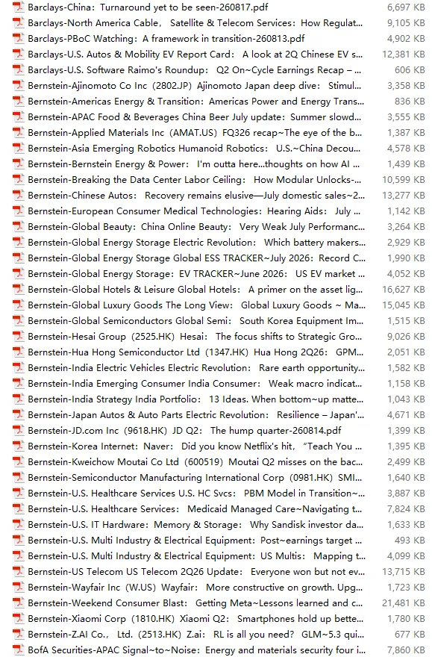
Task: Click PDF icon of Bernstein-JD.com Inc file
Action: (x=19, y=430)
